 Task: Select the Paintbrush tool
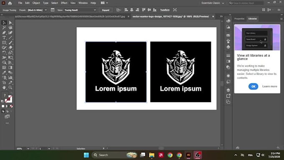(10, 42)
